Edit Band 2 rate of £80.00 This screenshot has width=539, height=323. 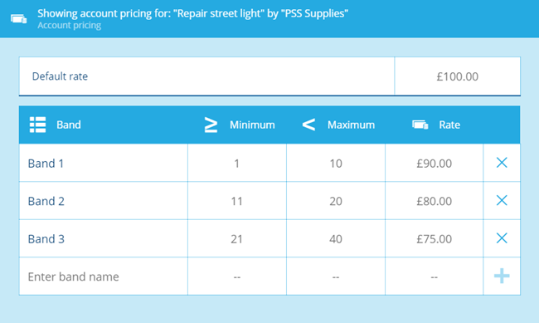coord(435,201)
